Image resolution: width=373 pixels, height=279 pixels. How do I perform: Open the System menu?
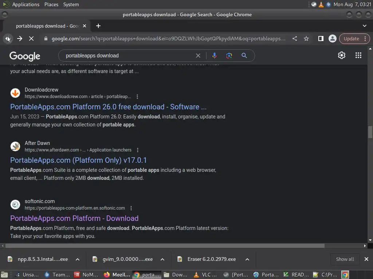pos(71,4)
